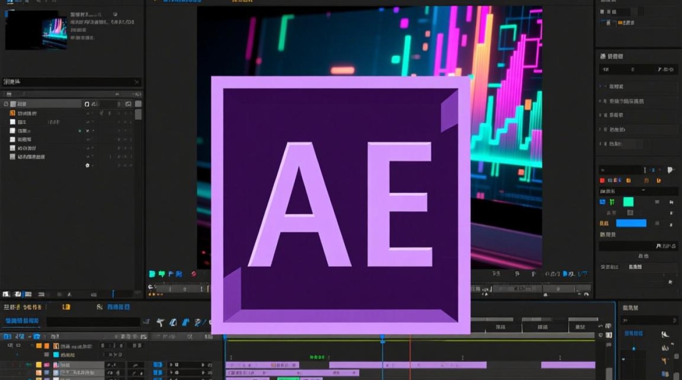The height and width of the screenshot is (380, 682).
Task: Click the white arrow icon in bottom-right panel
Action: click(x=665, y=334)
